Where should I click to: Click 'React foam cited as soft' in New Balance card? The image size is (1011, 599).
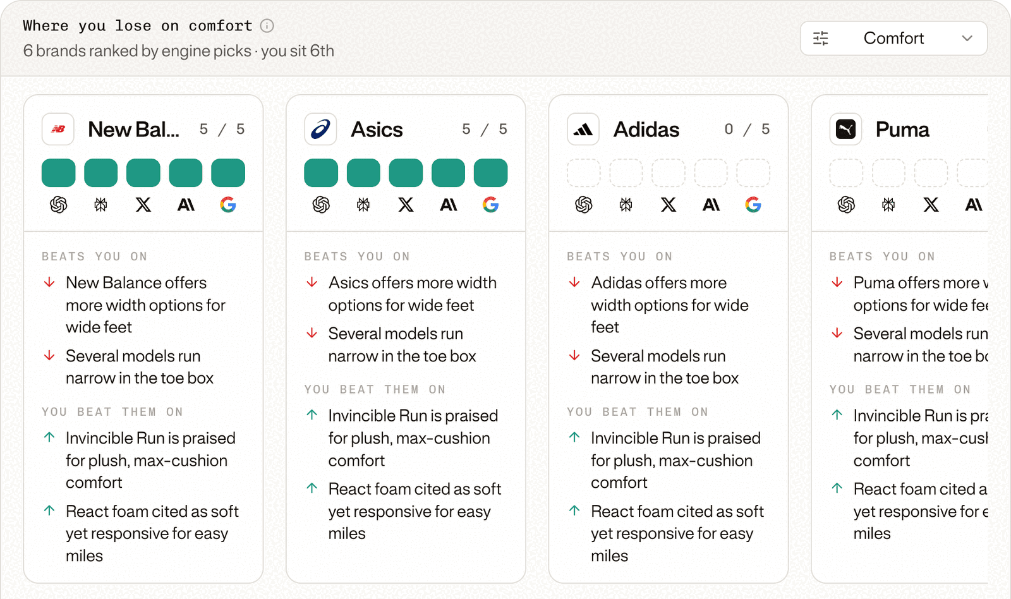(x=152, y=534)
